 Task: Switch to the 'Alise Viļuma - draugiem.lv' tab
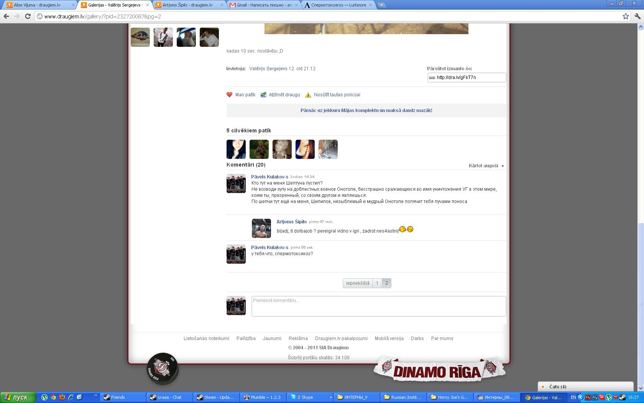pos(37,5)
